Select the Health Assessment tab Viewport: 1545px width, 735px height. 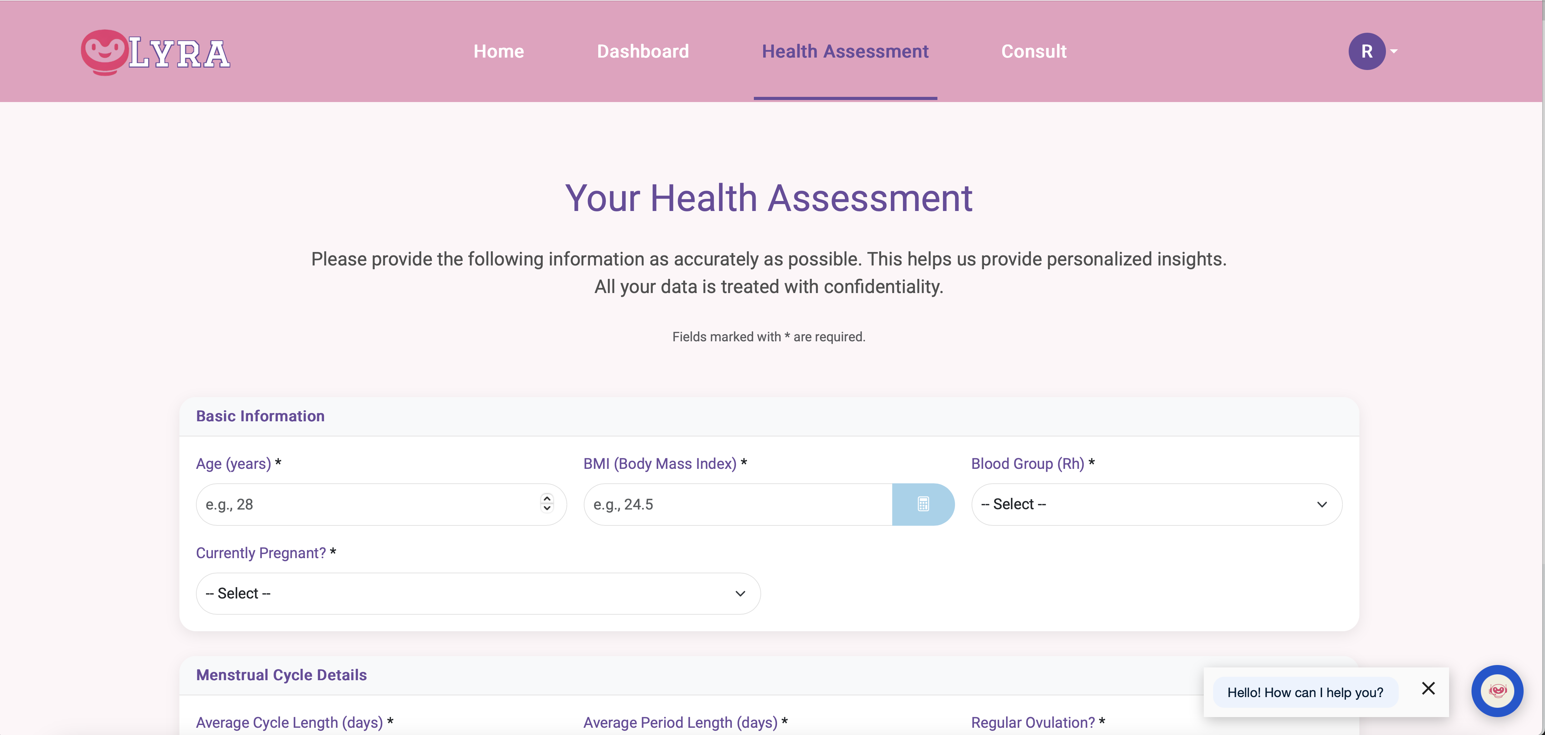pyautogui.click(x=845, y=52)
